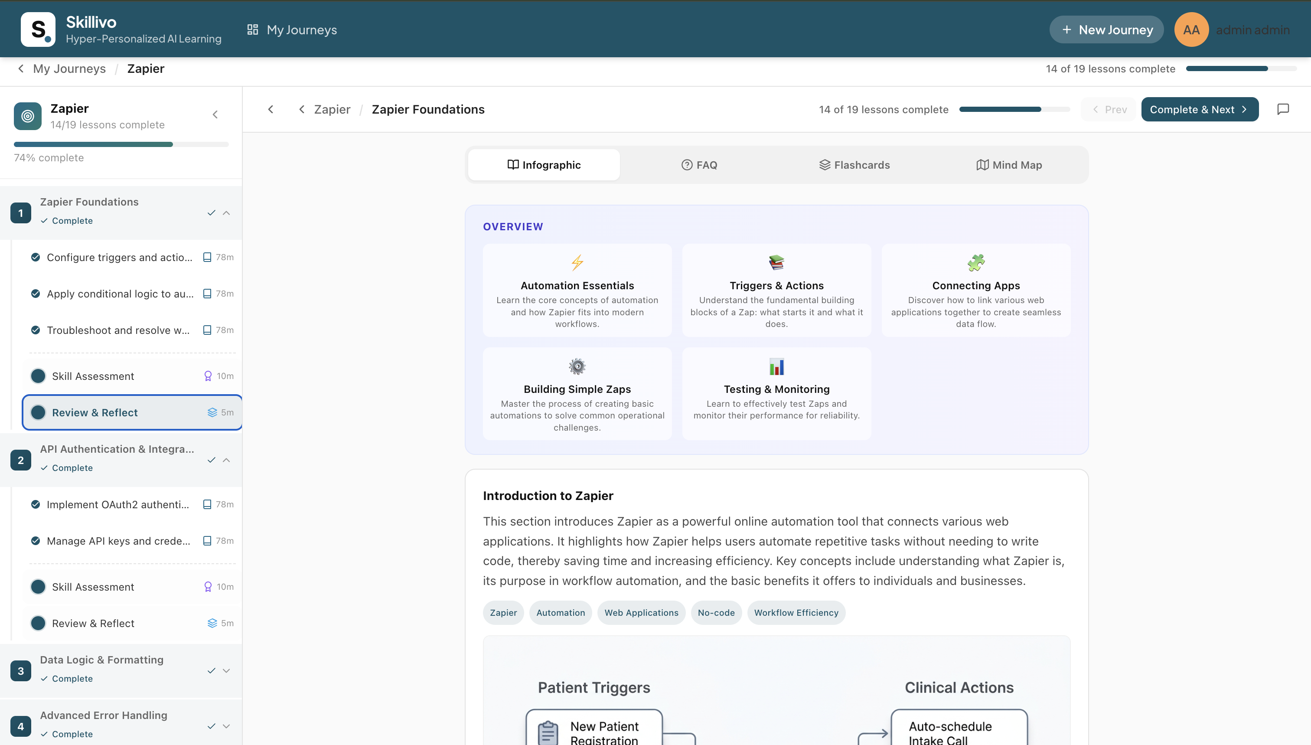Click checkmark on Data Logic & Formatting header
The width and height of the screenshot is (1311, 745).
[x=211, y=670]
